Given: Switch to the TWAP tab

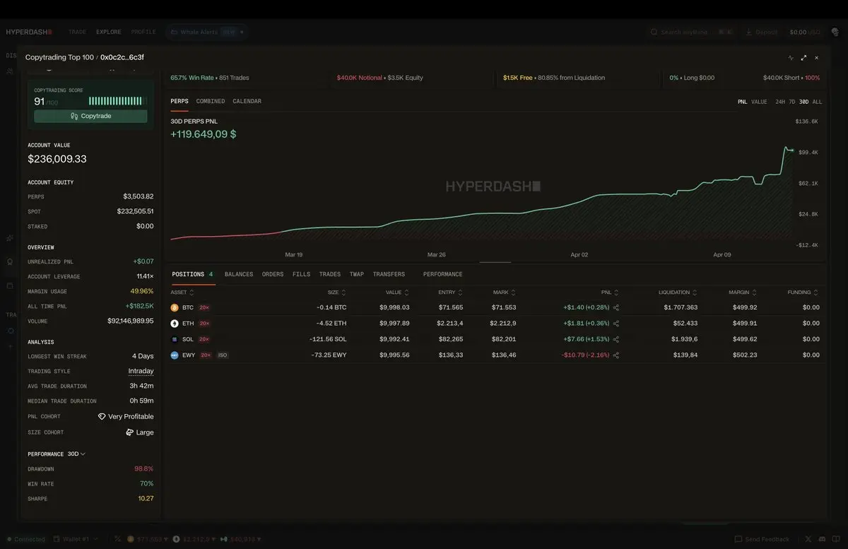Looking at the screenshot, I should pyautogui.click(x=357, y=274).
